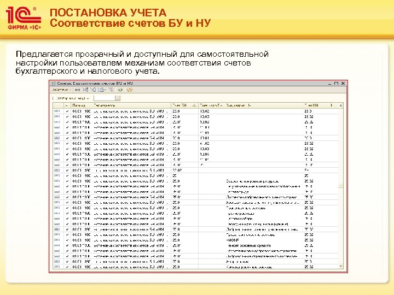
Task: Click the greyed-out disable filter icon
Action: (111, 90)
